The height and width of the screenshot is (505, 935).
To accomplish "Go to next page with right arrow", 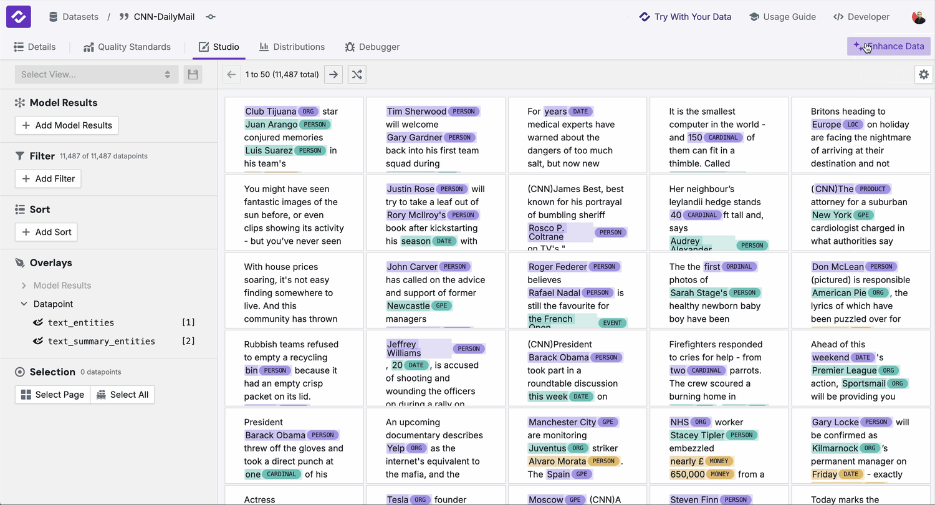I will coord(333,75).
